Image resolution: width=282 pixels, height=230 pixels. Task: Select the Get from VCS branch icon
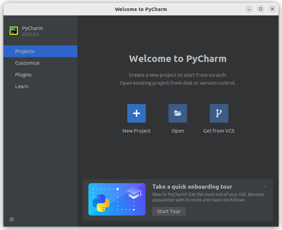pyautogui.click(x=219, y=113)
